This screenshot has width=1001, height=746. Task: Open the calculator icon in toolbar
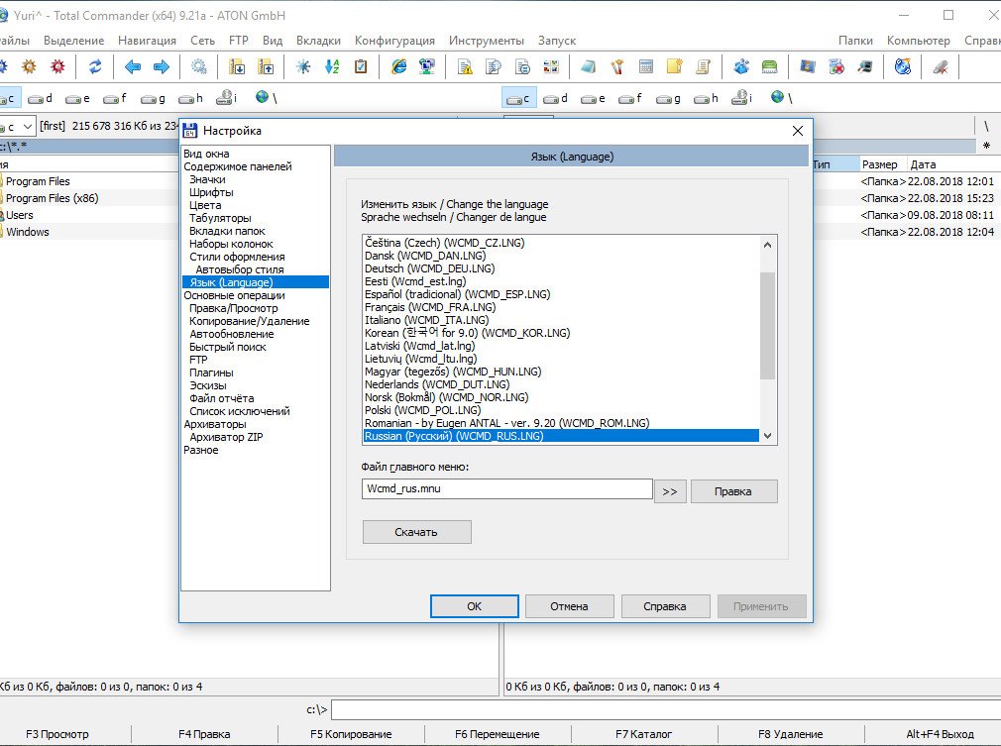(x=645, y=66)
